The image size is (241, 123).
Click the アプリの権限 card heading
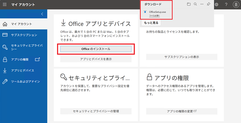[x=171, y=78]
